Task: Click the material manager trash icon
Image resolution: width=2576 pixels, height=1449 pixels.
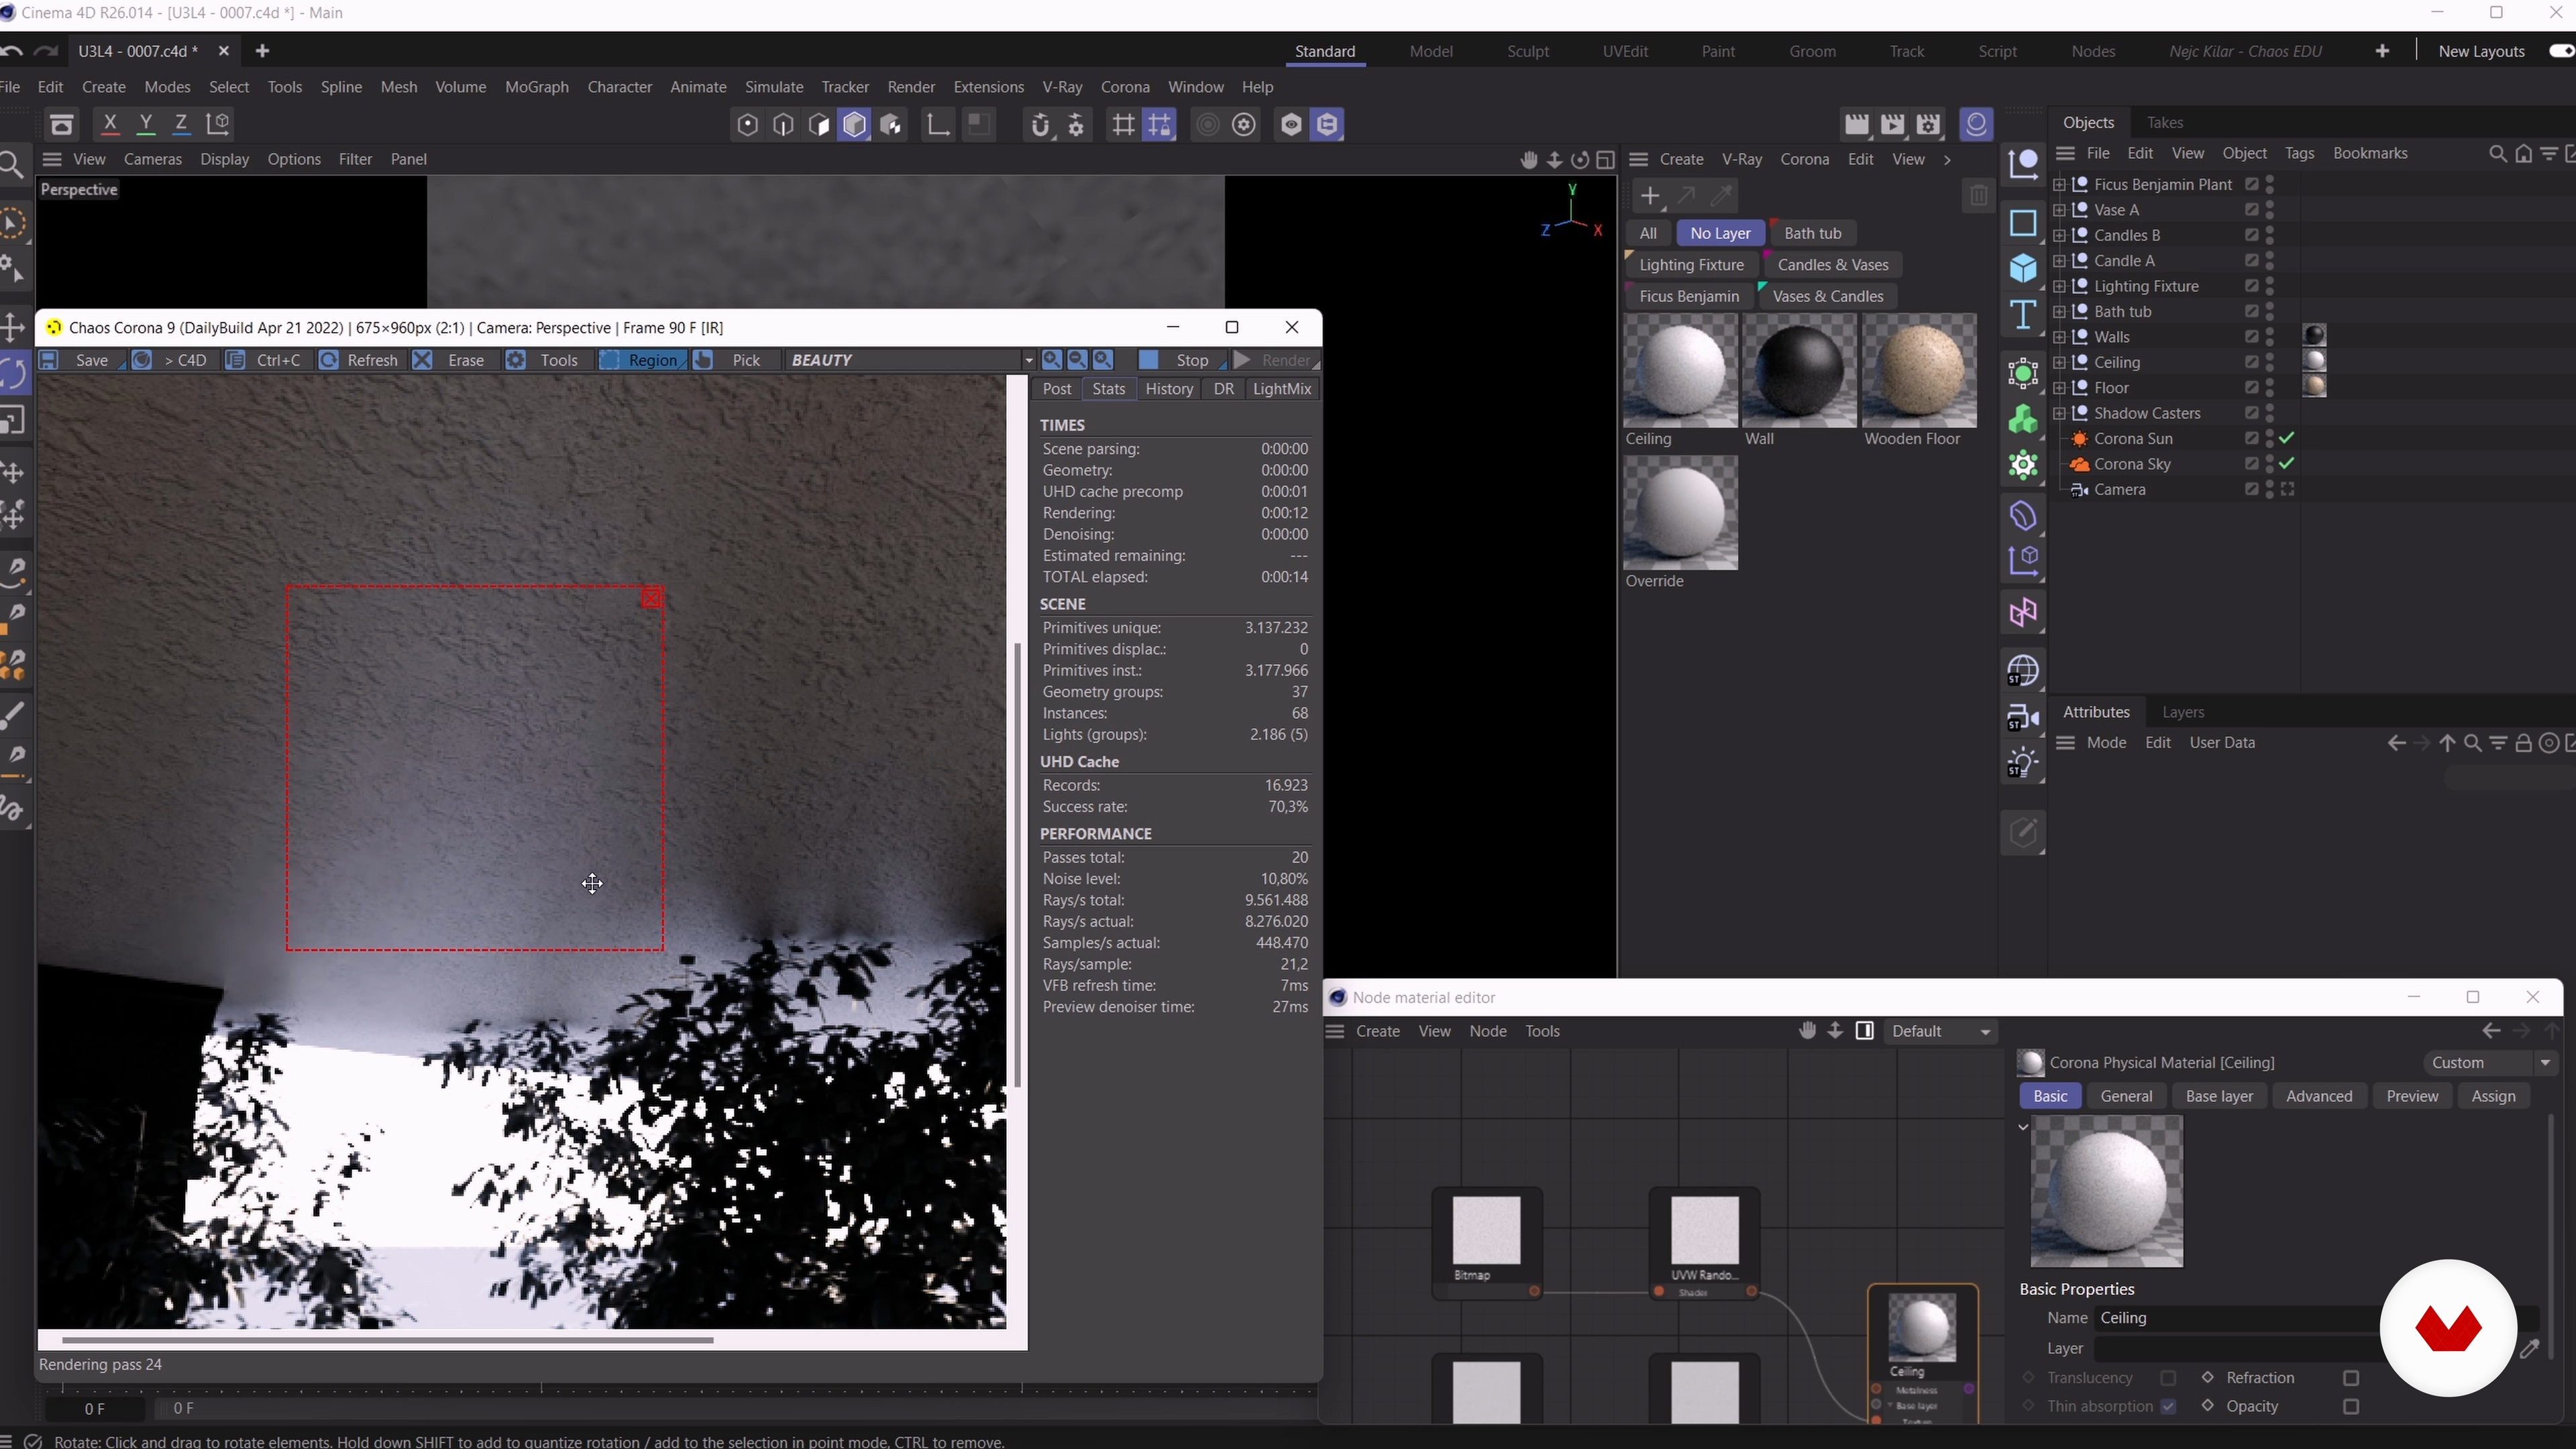Action: tap(1978, 196)
